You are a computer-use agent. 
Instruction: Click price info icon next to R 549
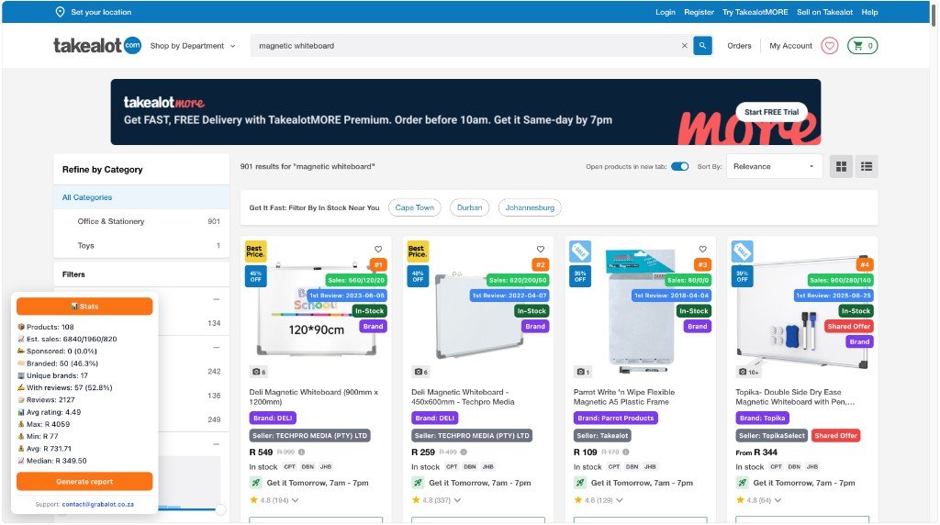[301, 452]
